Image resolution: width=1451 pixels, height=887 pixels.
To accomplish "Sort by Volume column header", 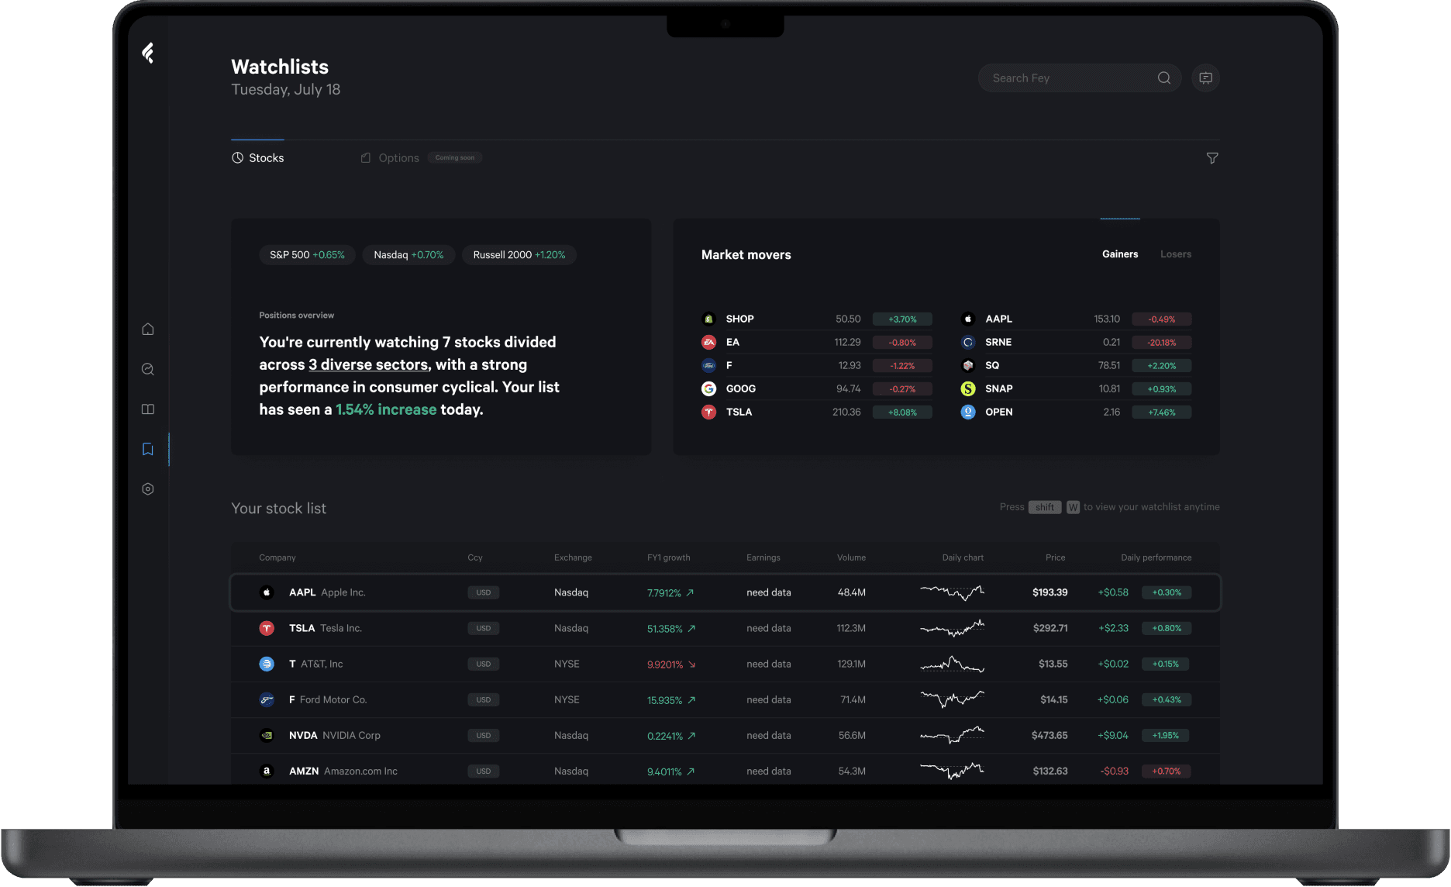I will [x=851, y=557].
